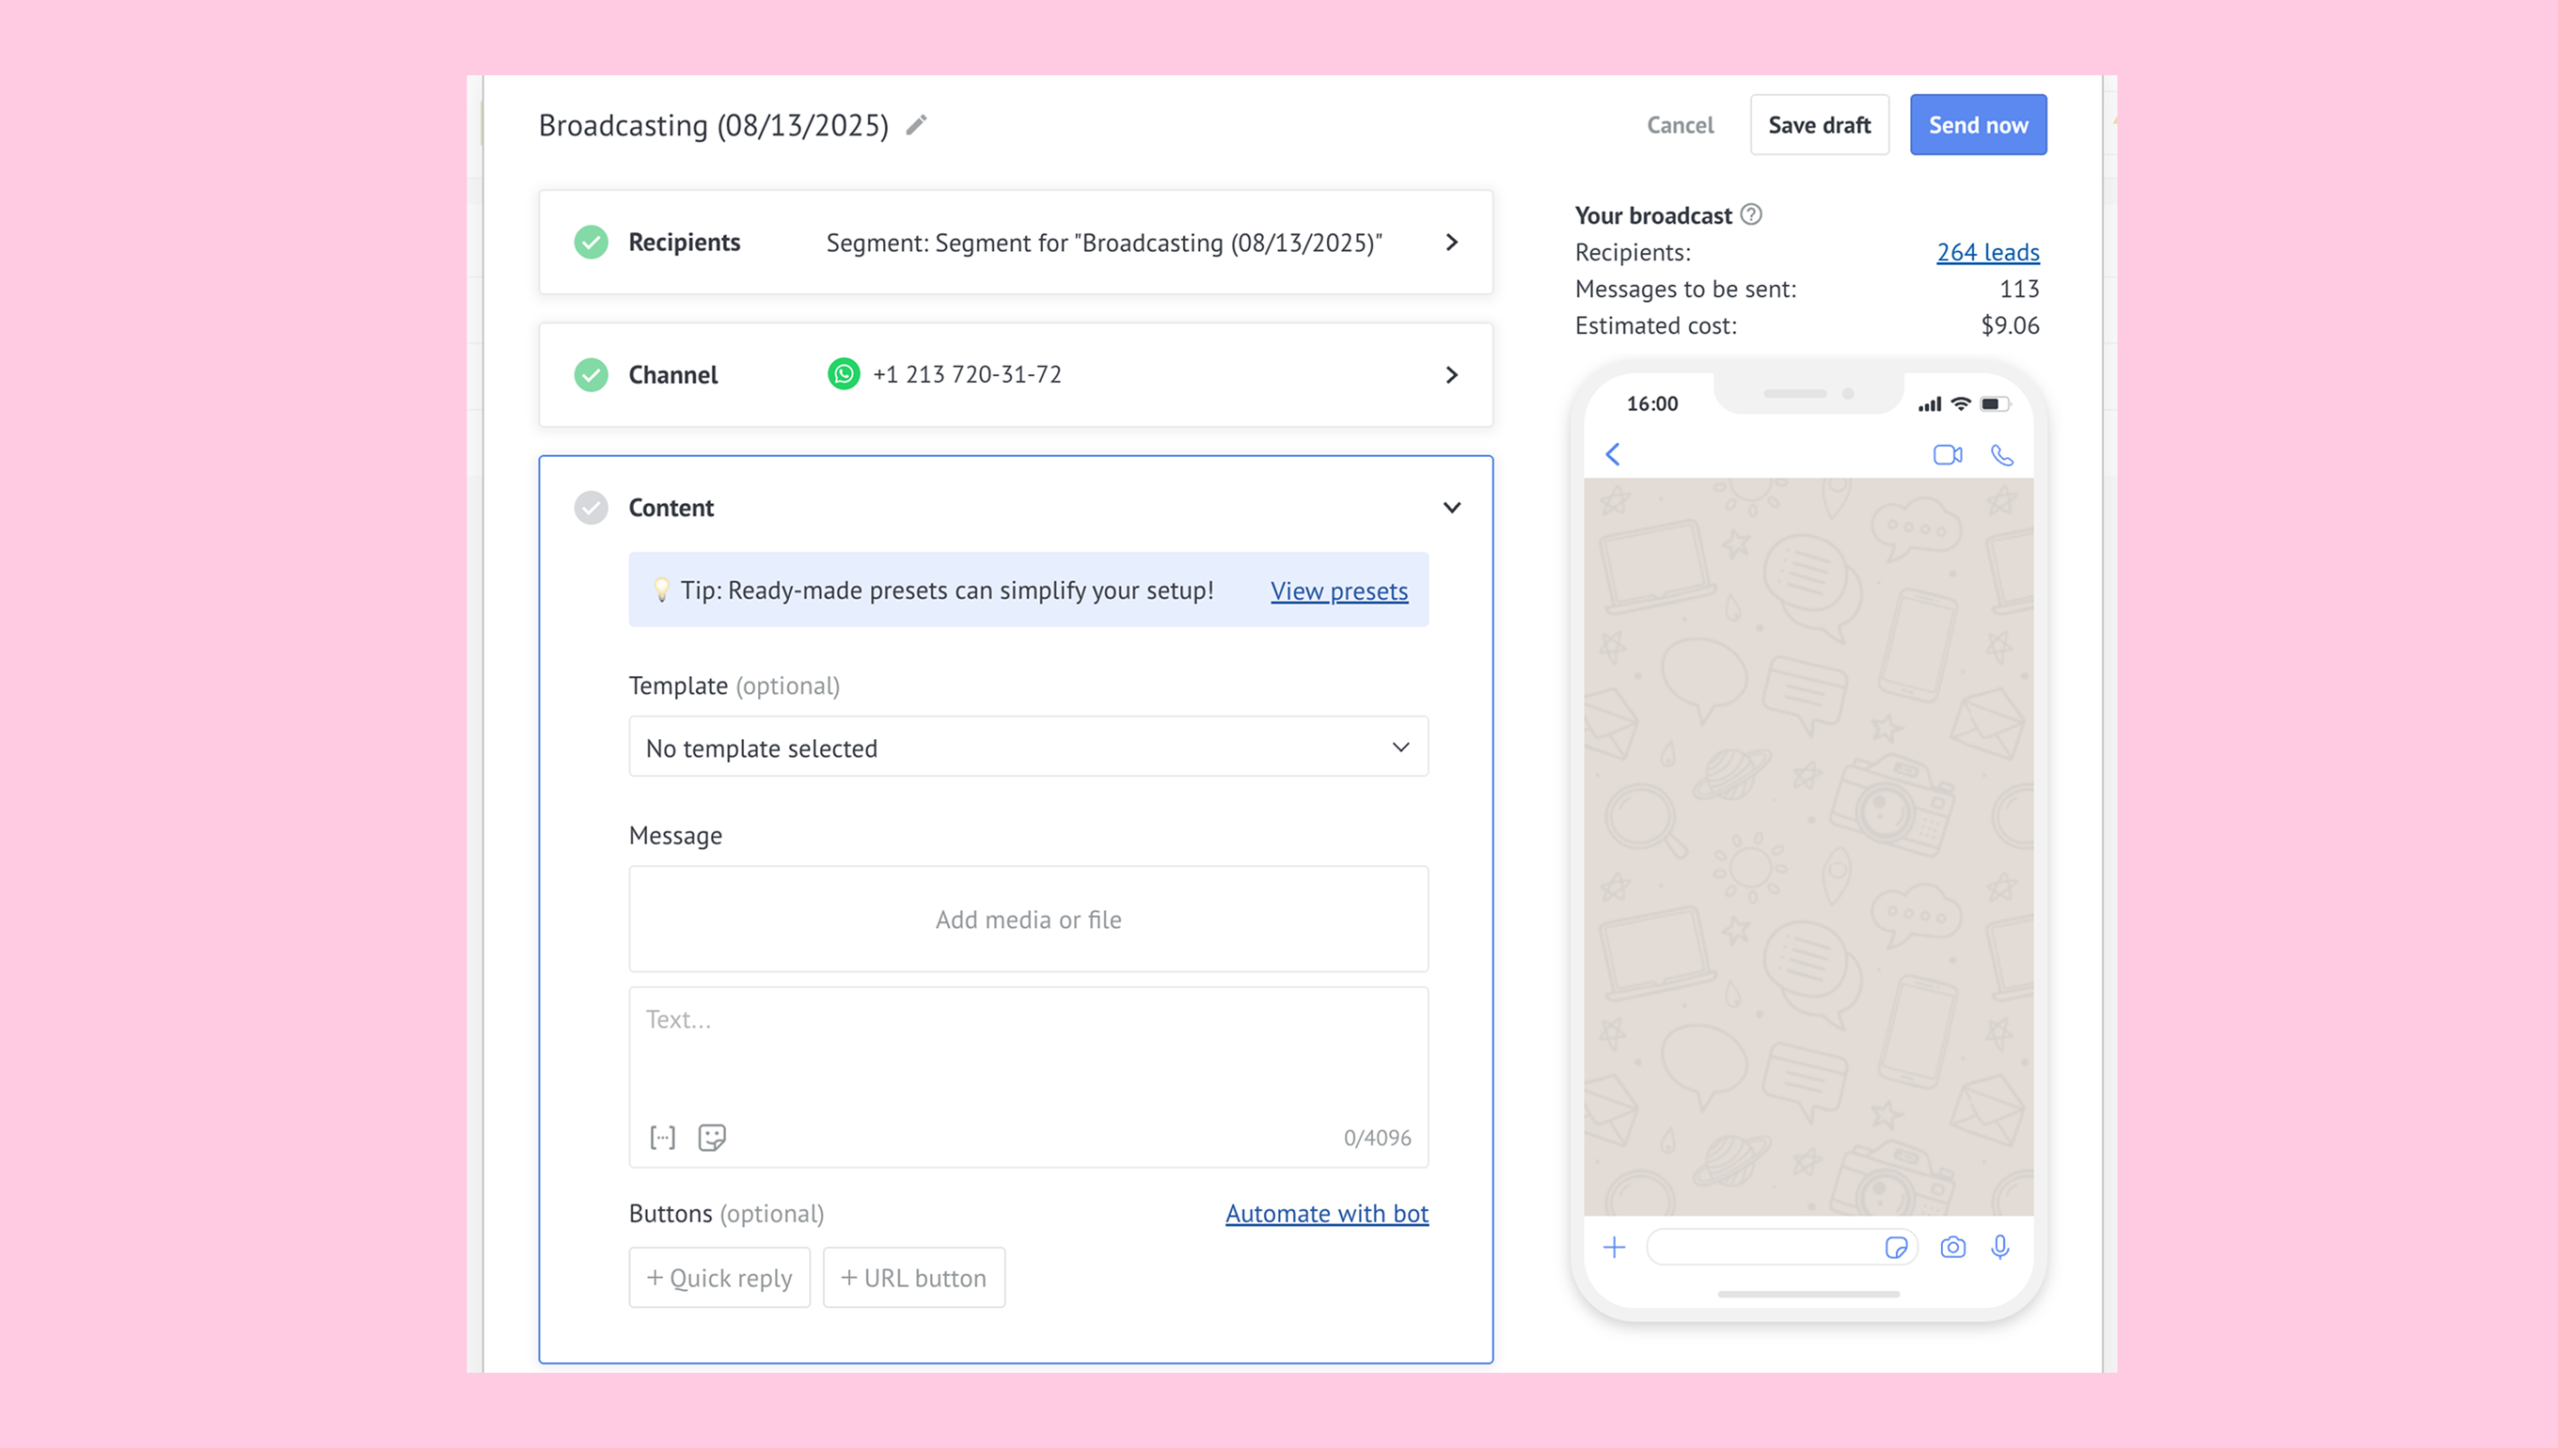This screenshot has height=1448, width=2558.
Task: Click the help icon next to Your broadcast
Action: (1751, 214)
